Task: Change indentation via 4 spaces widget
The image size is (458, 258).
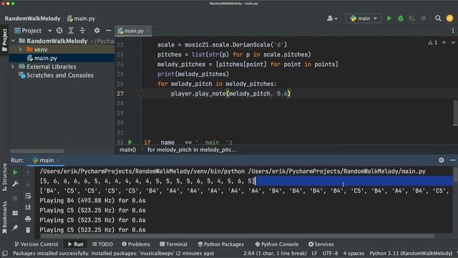Action: pyautogui.click(x=354, y=253)
